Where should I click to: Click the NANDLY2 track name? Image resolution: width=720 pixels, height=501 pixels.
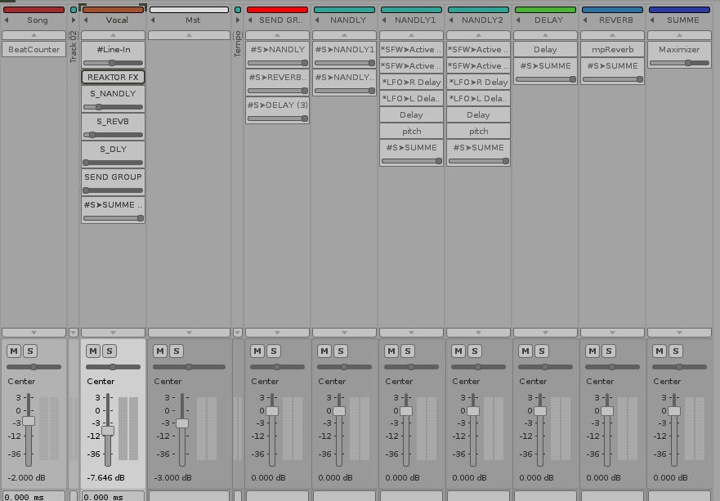point(482,20)
